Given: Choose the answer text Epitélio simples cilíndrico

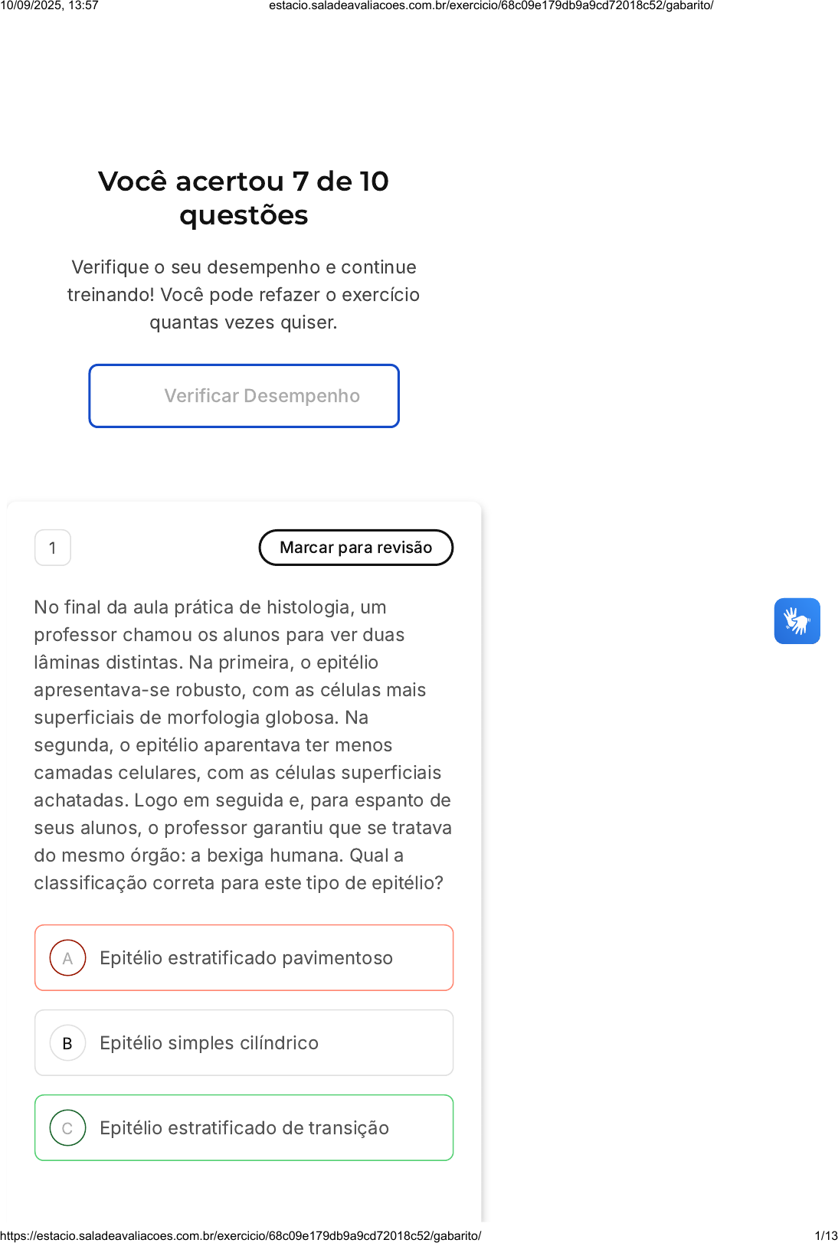Looking at the screenshot, I should [x=209, y=1043].
